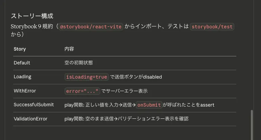Select the @storybook/react-vite code snippet
Viewport: 261px width, 140px height.
tap(91, 27)
